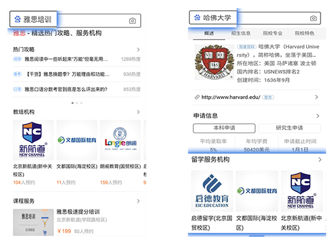Open 启德教育 EIC Education logo
The width and height of the screenshot is (333, 246).
[212, 191]
